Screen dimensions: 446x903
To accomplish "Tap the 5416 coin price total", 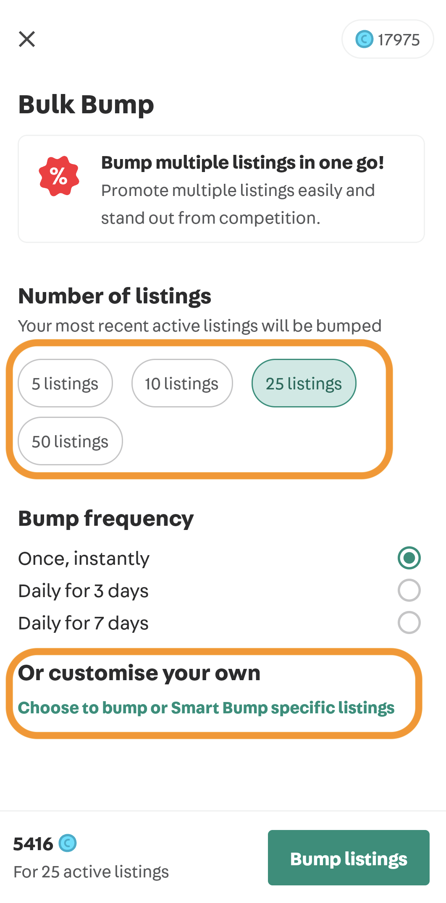I will click(x=33, y=843).
